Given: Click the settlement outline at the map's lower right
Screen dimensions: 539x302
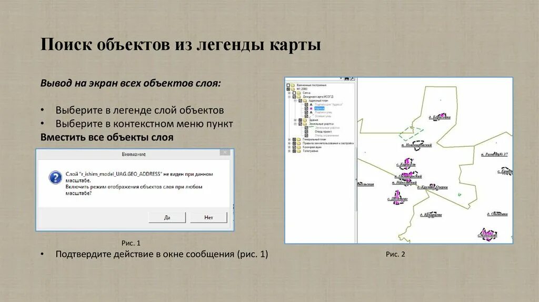Looking at the screenshot, I should pyautogui.click(x=488, y=234).
